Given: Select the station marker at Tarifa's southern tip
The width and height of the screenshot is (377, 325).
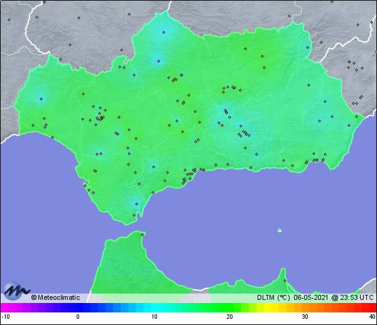Looking at the screenshot, I should point(134,215).
